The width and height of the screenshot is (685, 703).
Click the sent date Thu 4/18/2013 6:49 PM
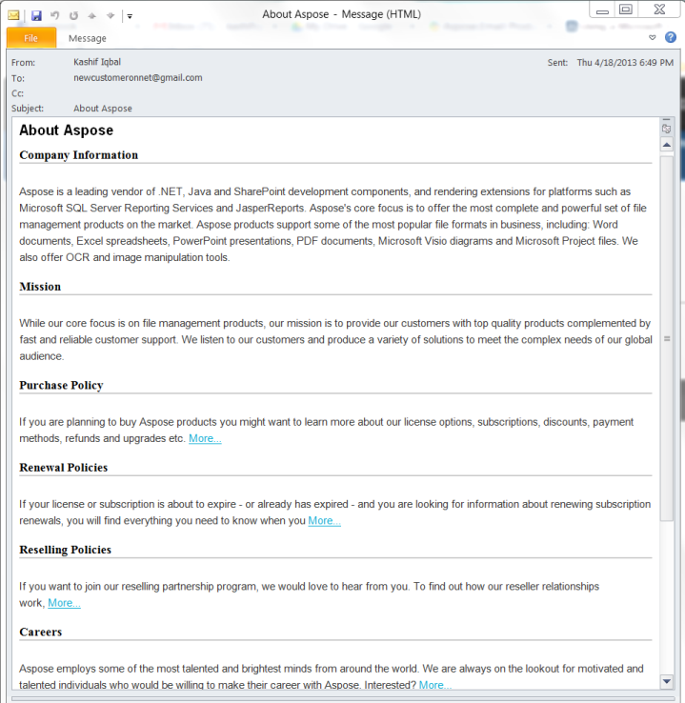point(625,62)
